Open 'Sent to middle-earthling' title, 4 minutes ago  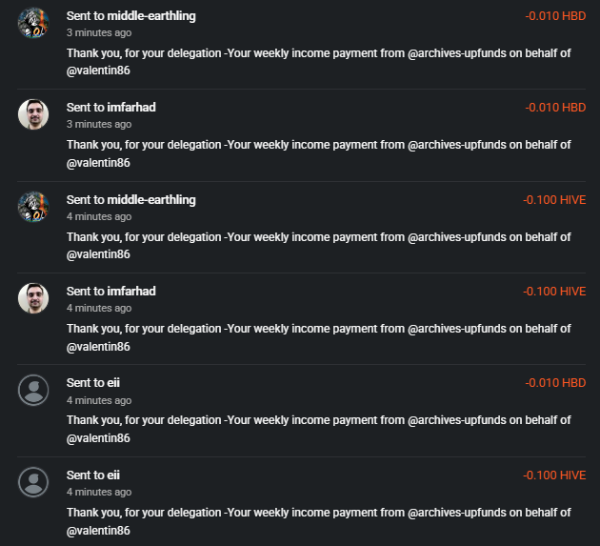130,200
